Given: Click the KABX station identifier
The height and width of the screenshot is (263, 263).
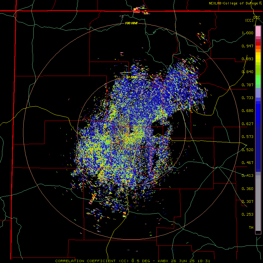Looking at the screenshot, I should click(163, 261).
